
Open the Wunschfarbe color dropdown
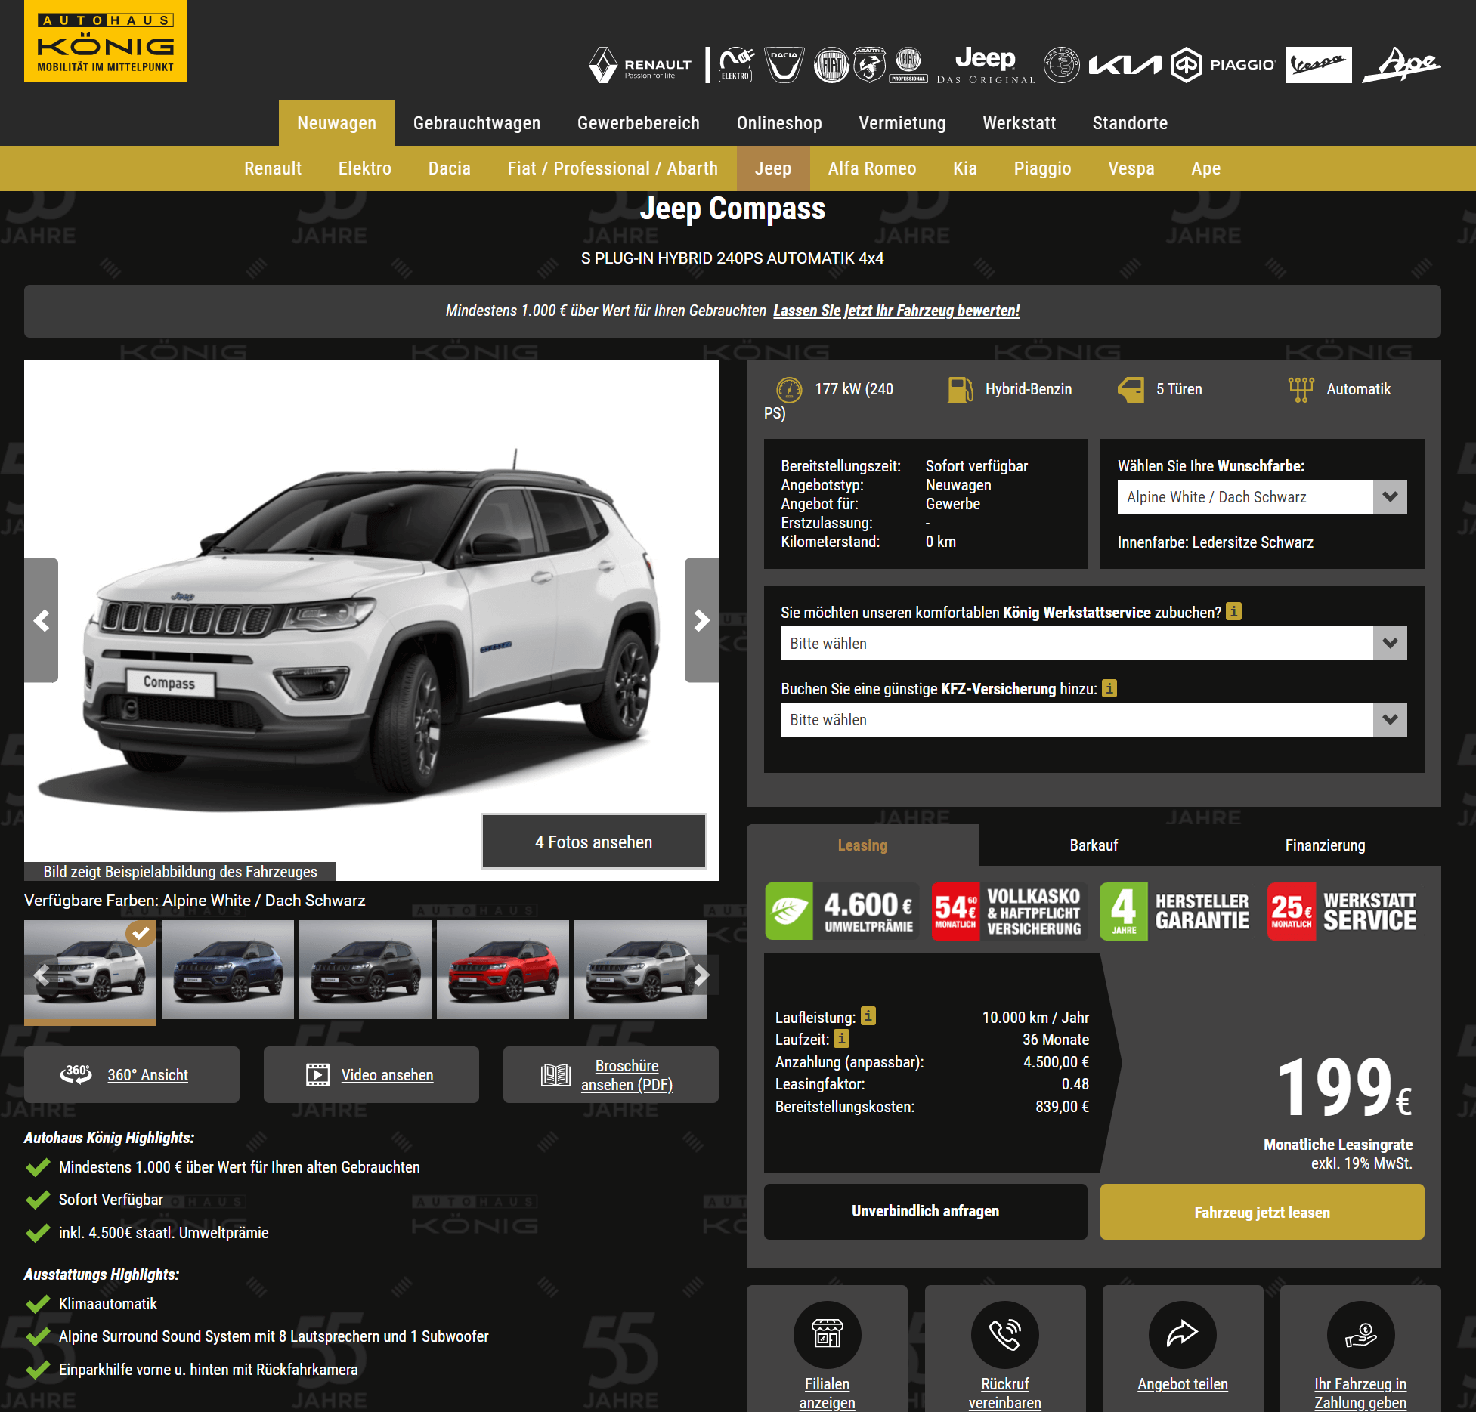[x=1262, y=497]
